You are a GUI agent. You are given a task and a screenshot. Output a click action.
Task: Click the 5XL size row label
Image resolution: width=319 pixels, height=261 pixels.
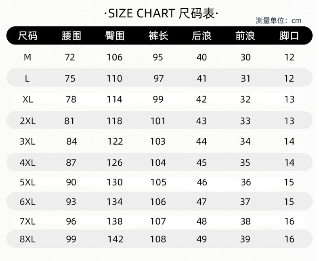click(x=28, y=182)
